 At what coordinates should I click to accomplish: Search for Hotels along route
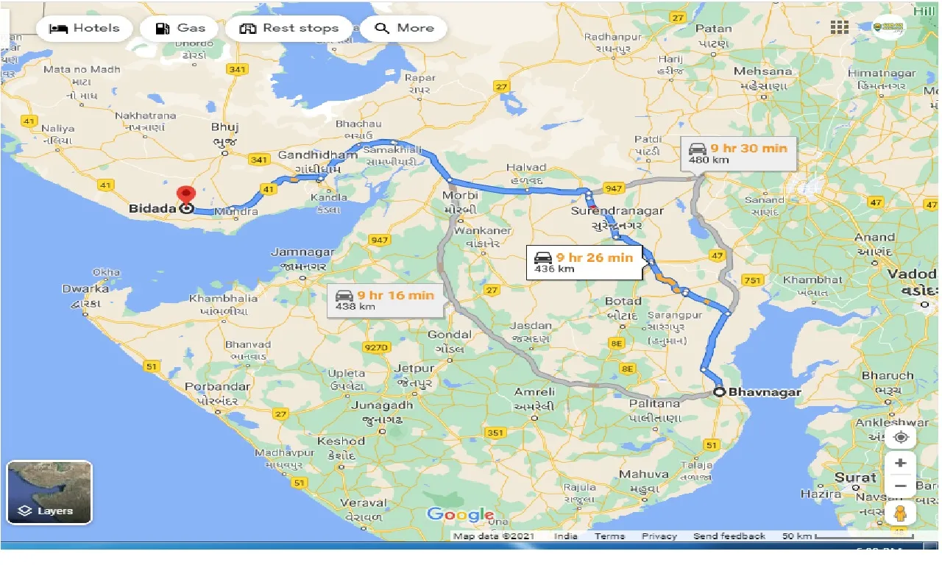click(84, 28)
